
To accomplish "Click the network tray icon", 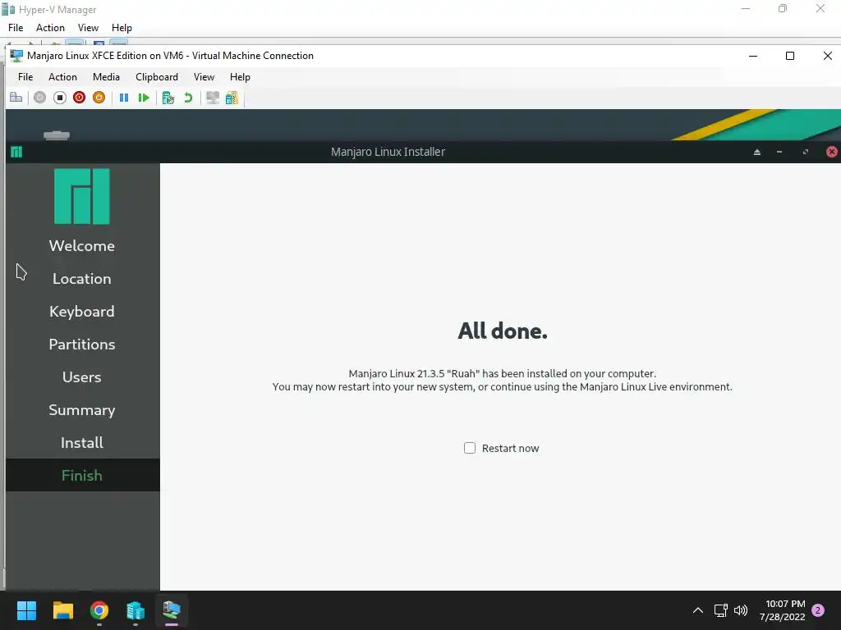I will click(x=720, y=610).
